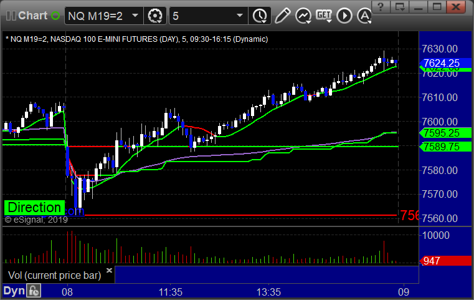Click the 13:35 time axis label
This screenshot has width=474, height=300.
(268, 292)
